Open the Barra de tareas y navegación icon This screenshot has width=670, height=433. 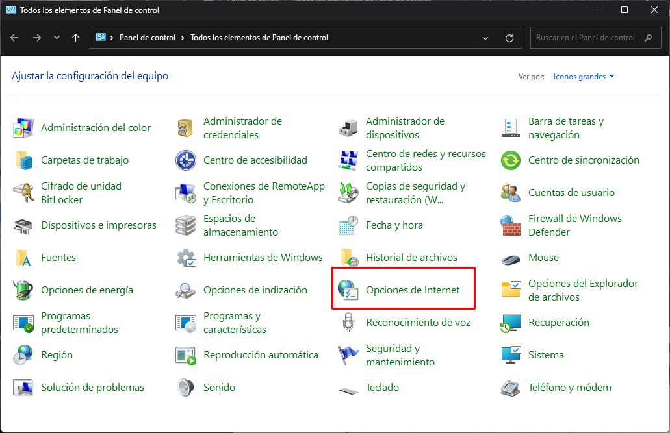[x=511, y=128]
